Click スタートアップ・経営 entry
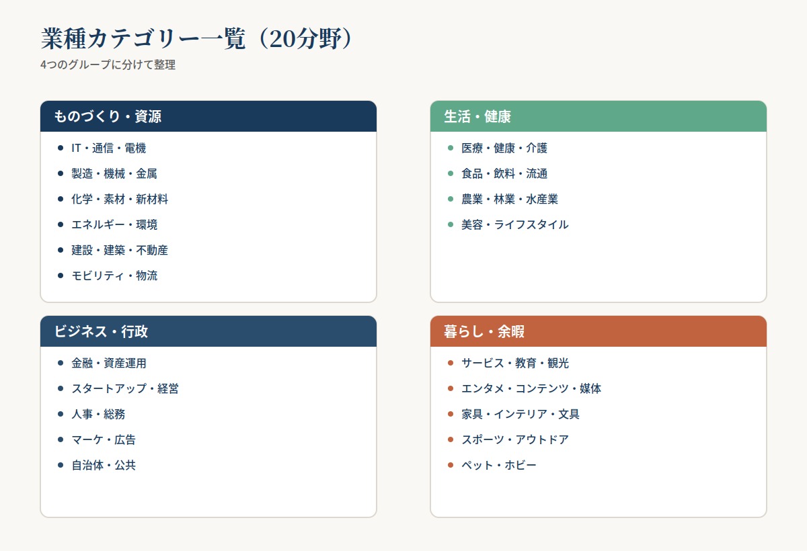The image size is (807, 551). 125,388
